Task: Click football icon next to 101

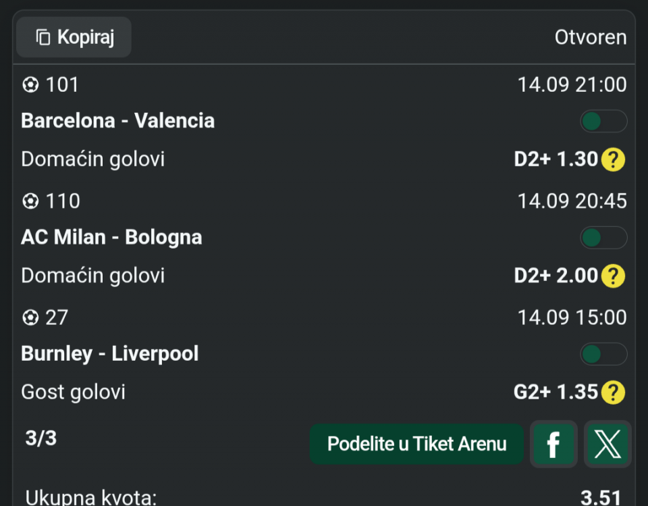Action: point(30,85)
